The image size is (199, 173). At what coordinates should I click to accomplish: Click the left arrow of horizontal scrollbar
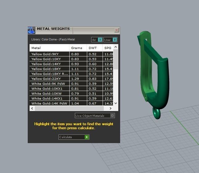32,108
